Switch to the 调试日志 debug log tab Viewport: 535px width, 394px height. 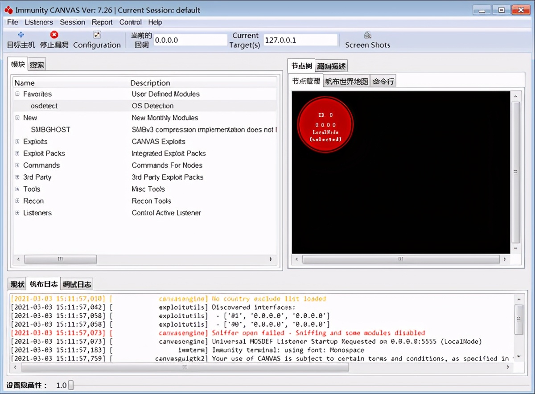[x=77, y=284]
